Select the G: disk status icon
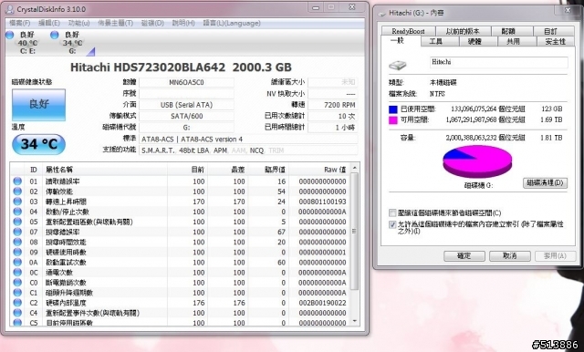Image resolution: width=584 pixels, height=352 pixels. [x=55, y=35]
